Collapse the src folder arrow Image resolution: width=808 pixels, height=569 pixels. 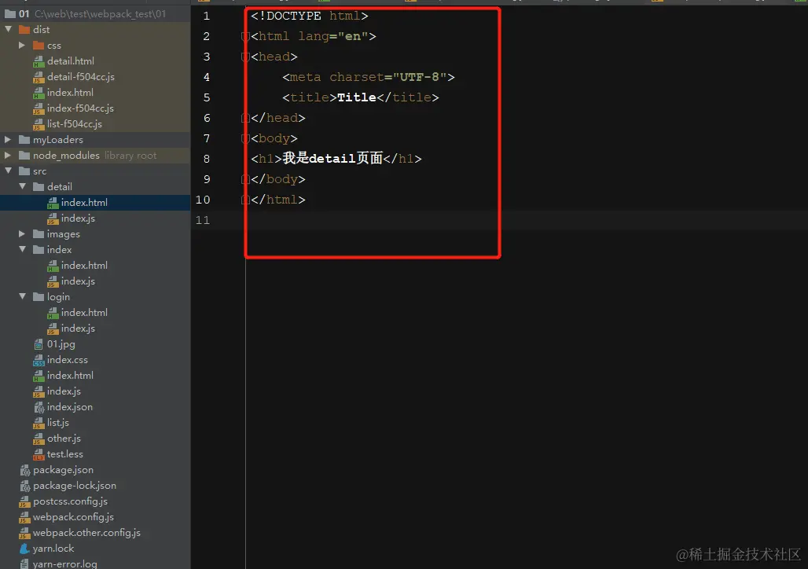click(8, 171)
